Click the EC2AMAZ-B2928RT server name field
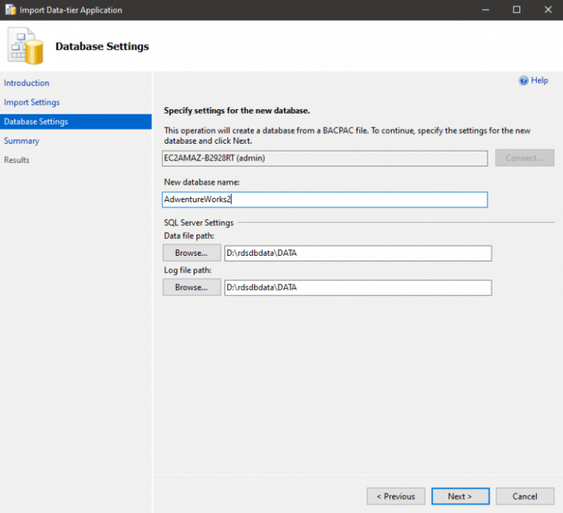Screen dimensions: 563x513 tap(325, 158)
